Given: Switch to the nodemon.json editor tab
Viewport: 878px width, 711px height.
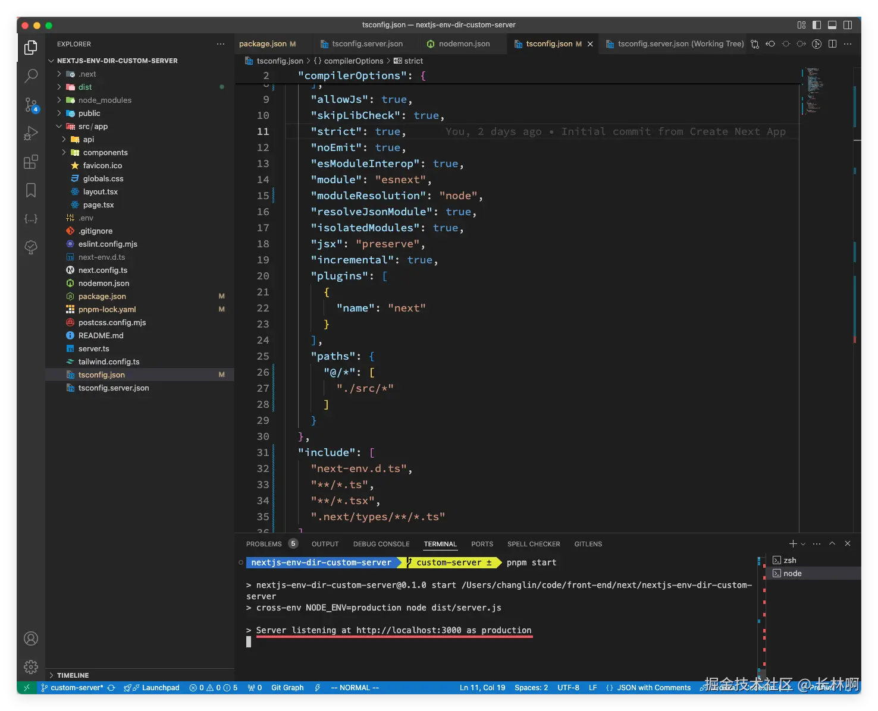Looking at the screenshot, I should click(x=464, y=44).
